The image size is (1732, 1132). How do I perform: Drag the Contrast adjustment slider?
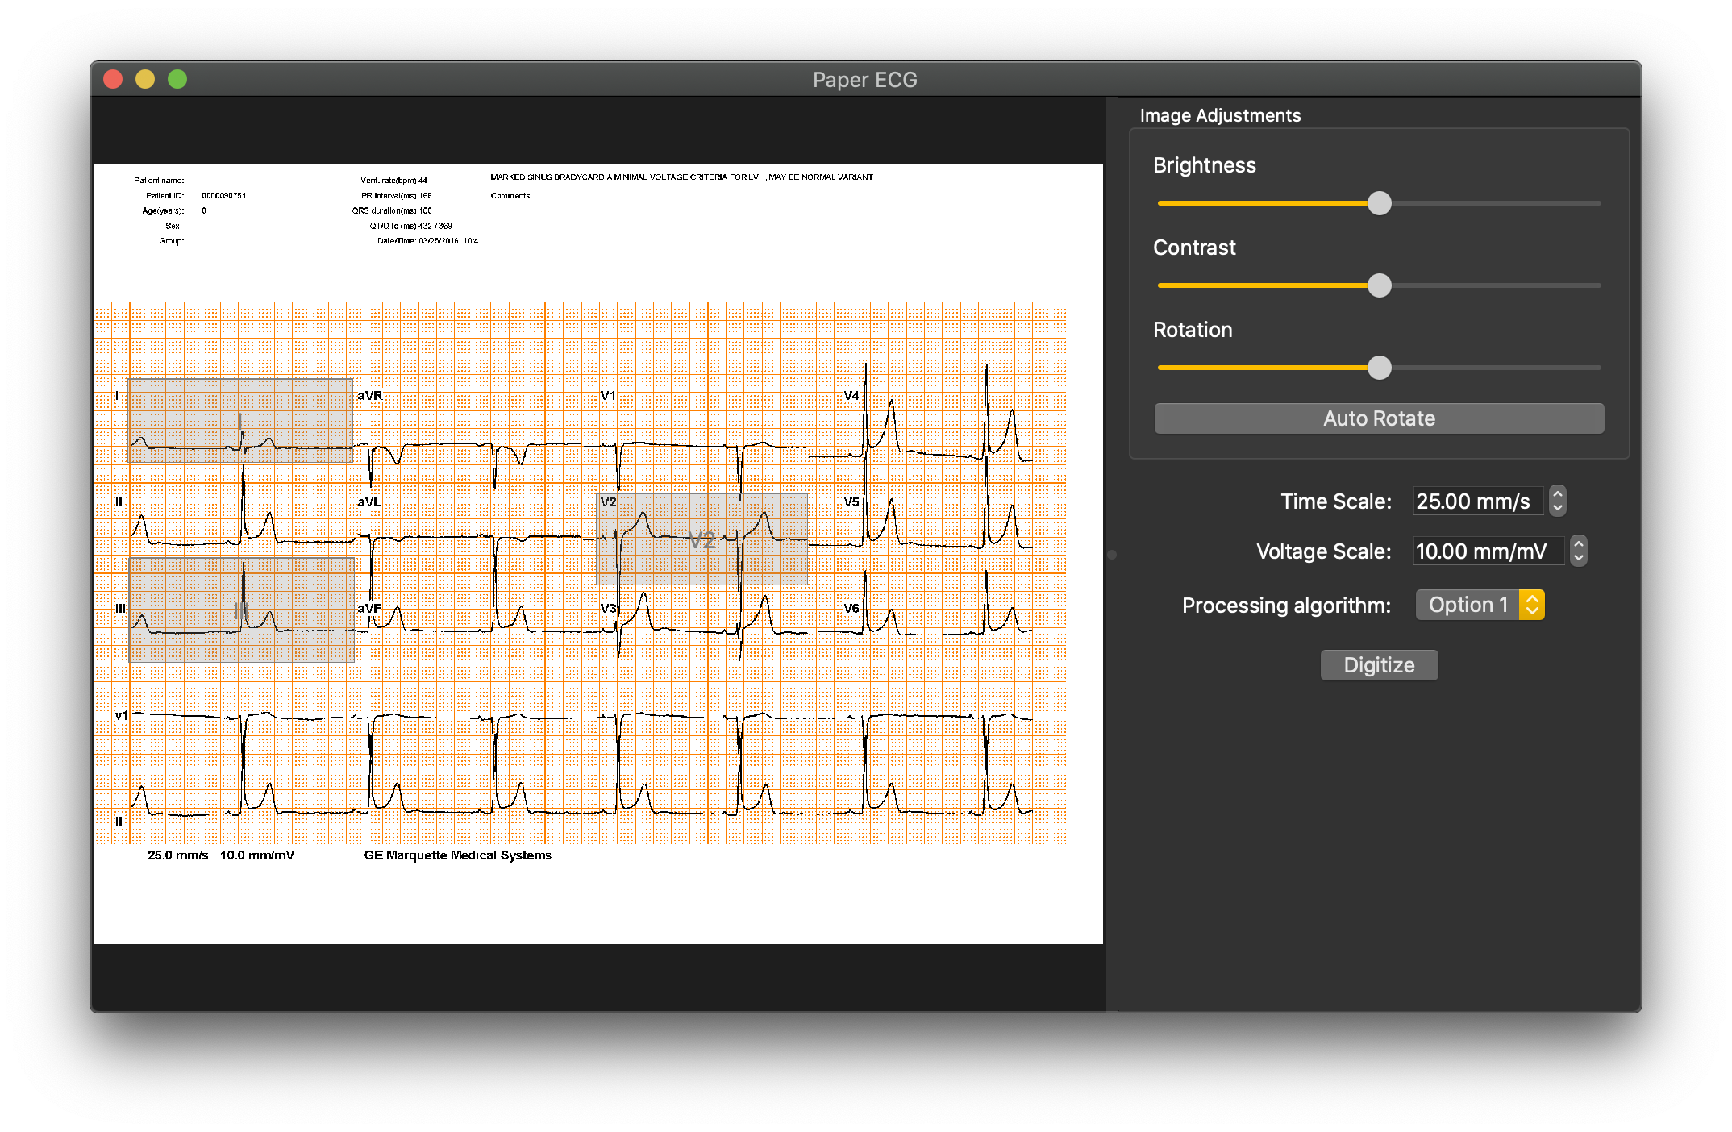(1378, 285)
